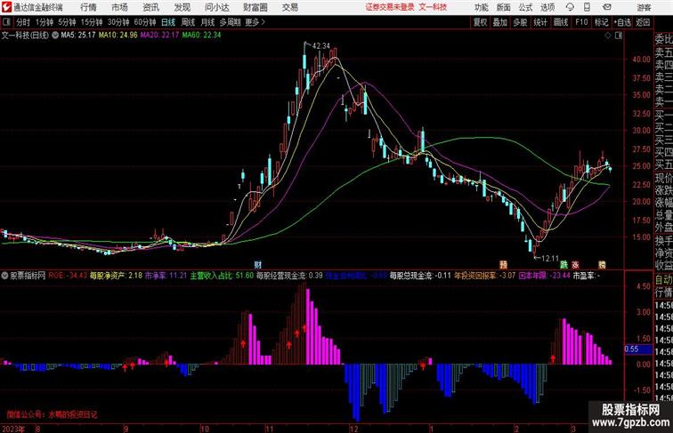Select the 多周期 multi-period tab

coord(230,22)
